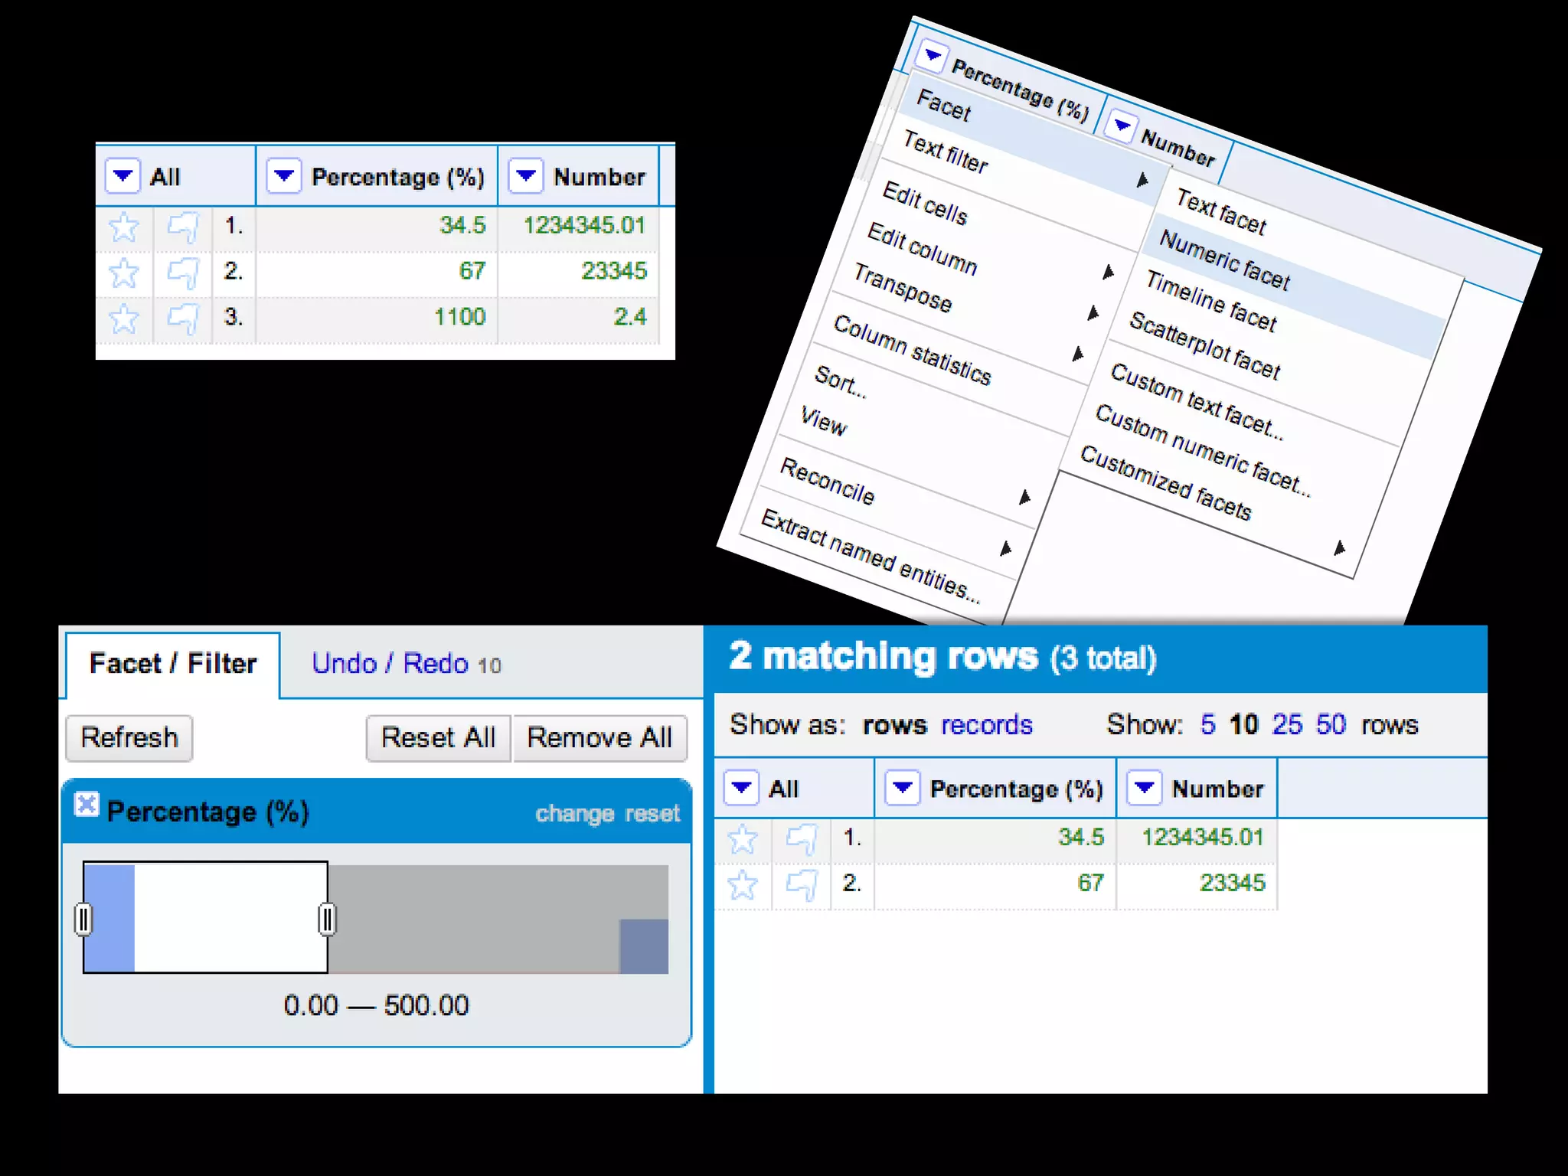Open Percentage (%) column dropdown in top table
The image size is (1568, 1176).
(284, 176)
